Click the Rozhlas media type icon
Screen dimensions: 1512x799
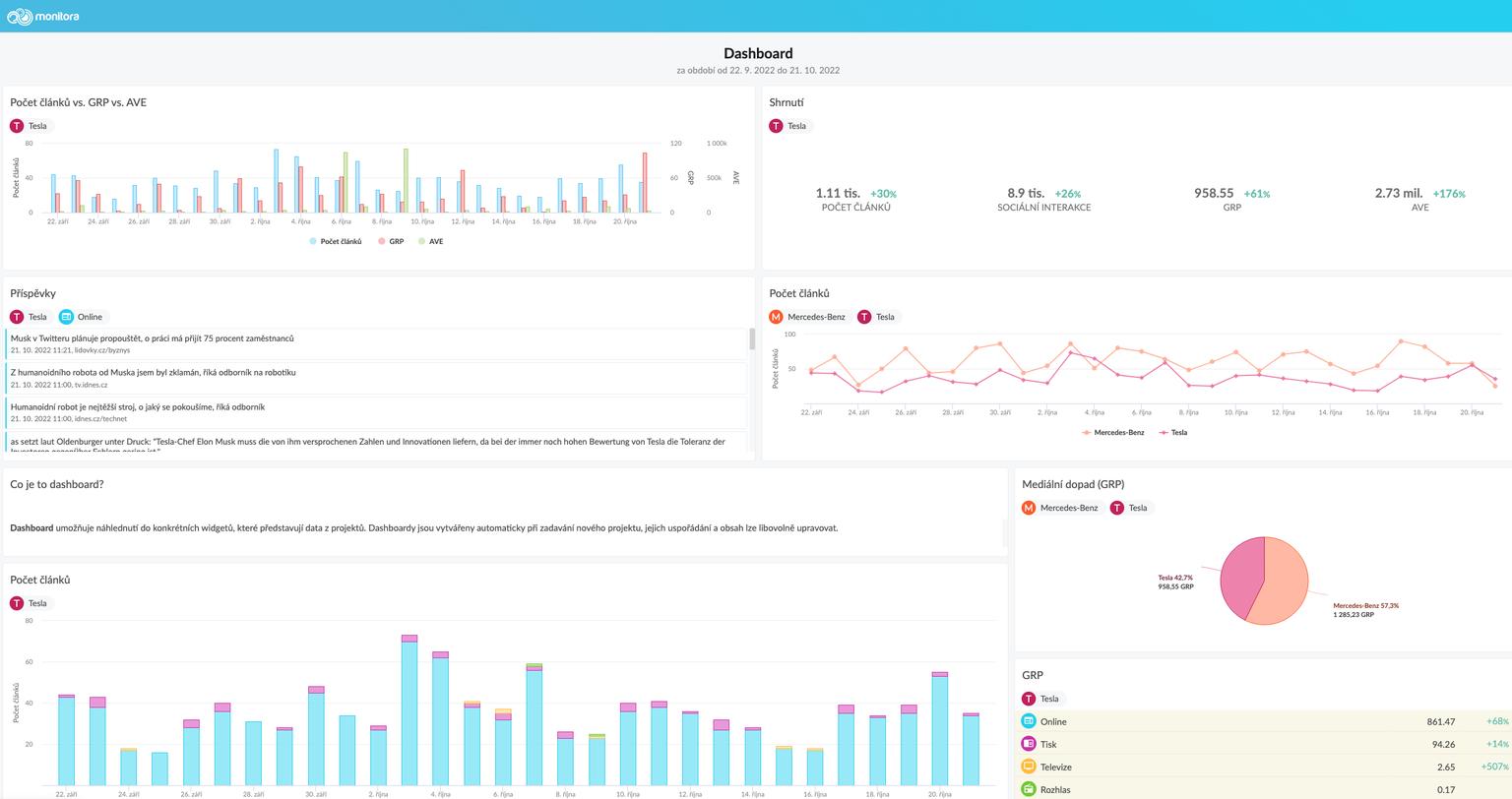tap(1029, 789)
